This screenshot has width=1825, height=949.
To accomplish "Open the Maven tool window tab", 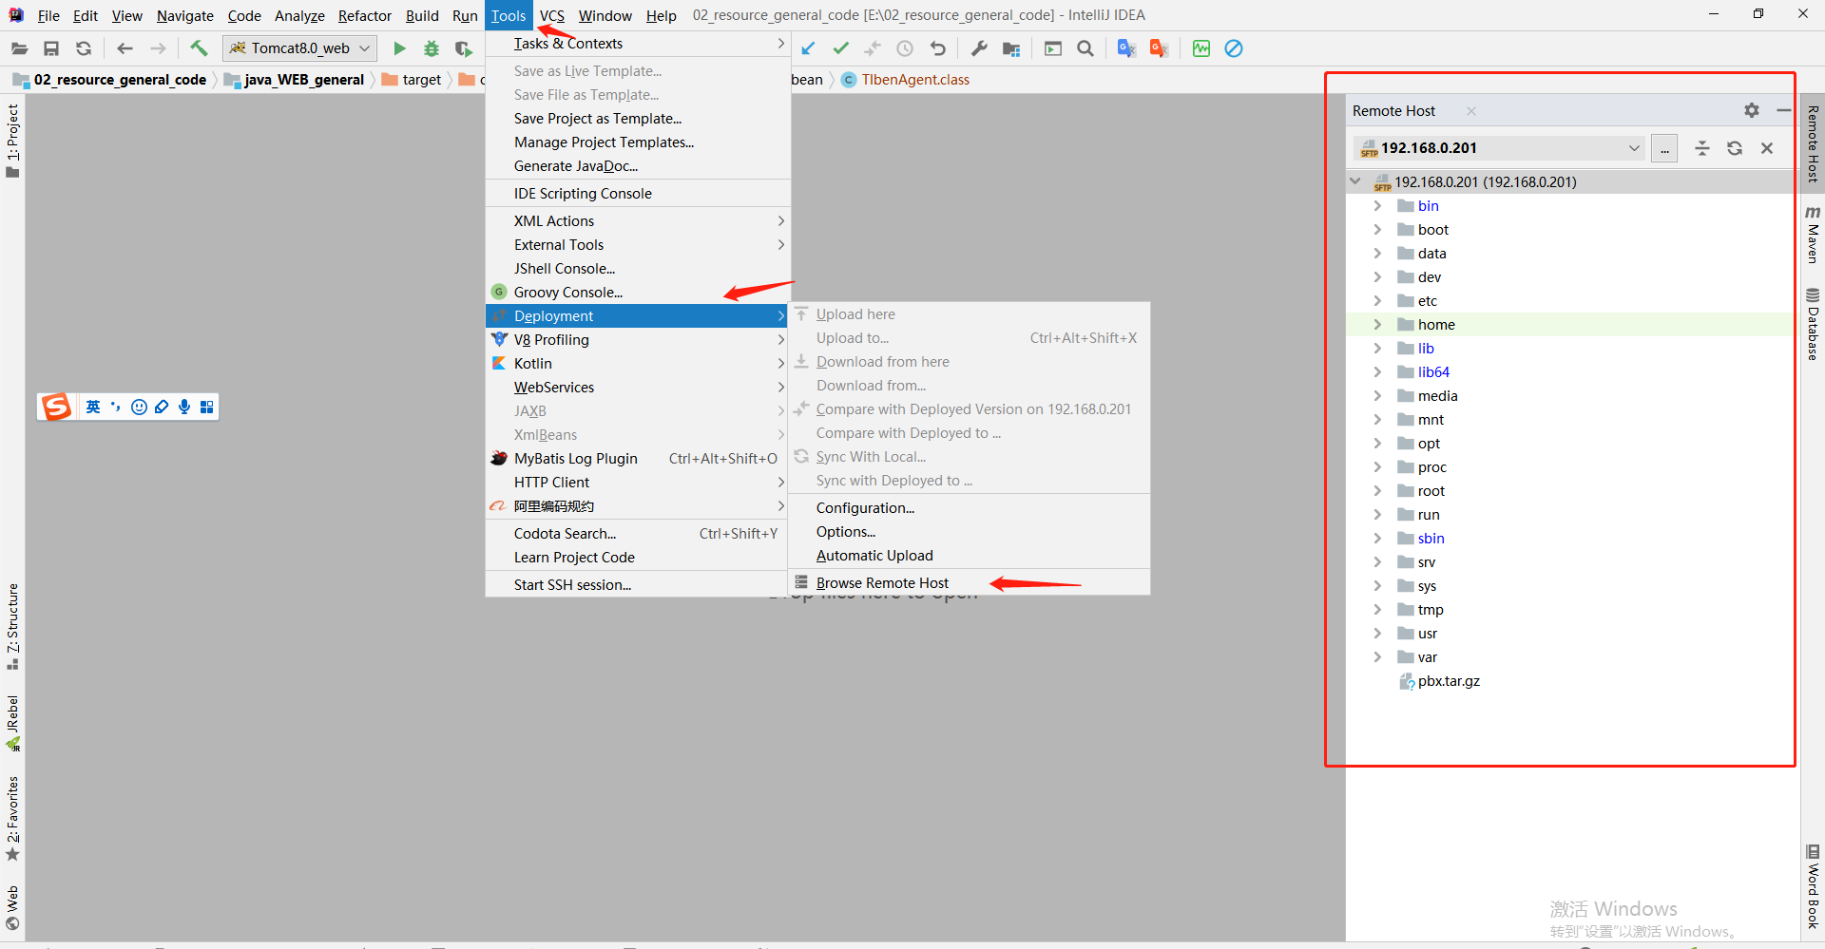I will 1813,234.
